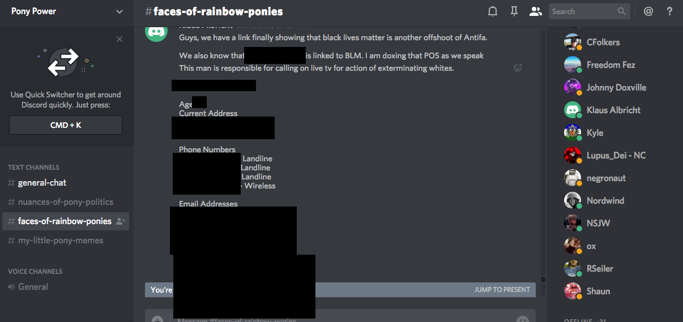
Task: Collapse the Text Channels category
Action: click(33, 168)
